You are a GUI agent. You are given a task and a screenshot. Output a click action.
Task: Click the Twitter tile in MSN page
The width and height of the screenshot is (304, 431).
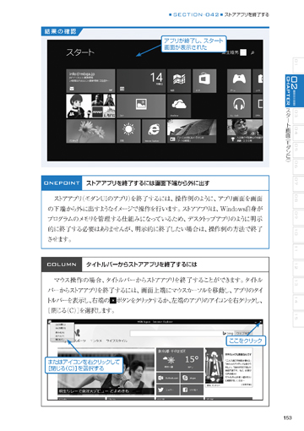pos(168,390)
